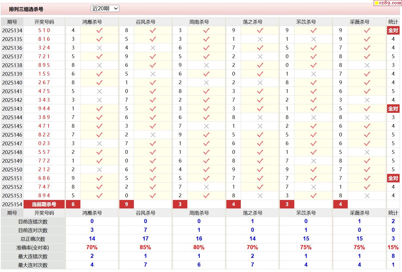
Task: Click the 最大连对次数 row label
Action: click(33, 265)
